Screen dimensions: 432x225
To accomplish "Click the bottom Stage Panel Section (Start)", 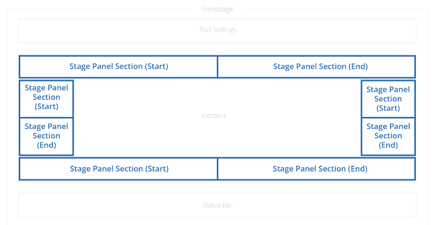I will tap(119, 169).
